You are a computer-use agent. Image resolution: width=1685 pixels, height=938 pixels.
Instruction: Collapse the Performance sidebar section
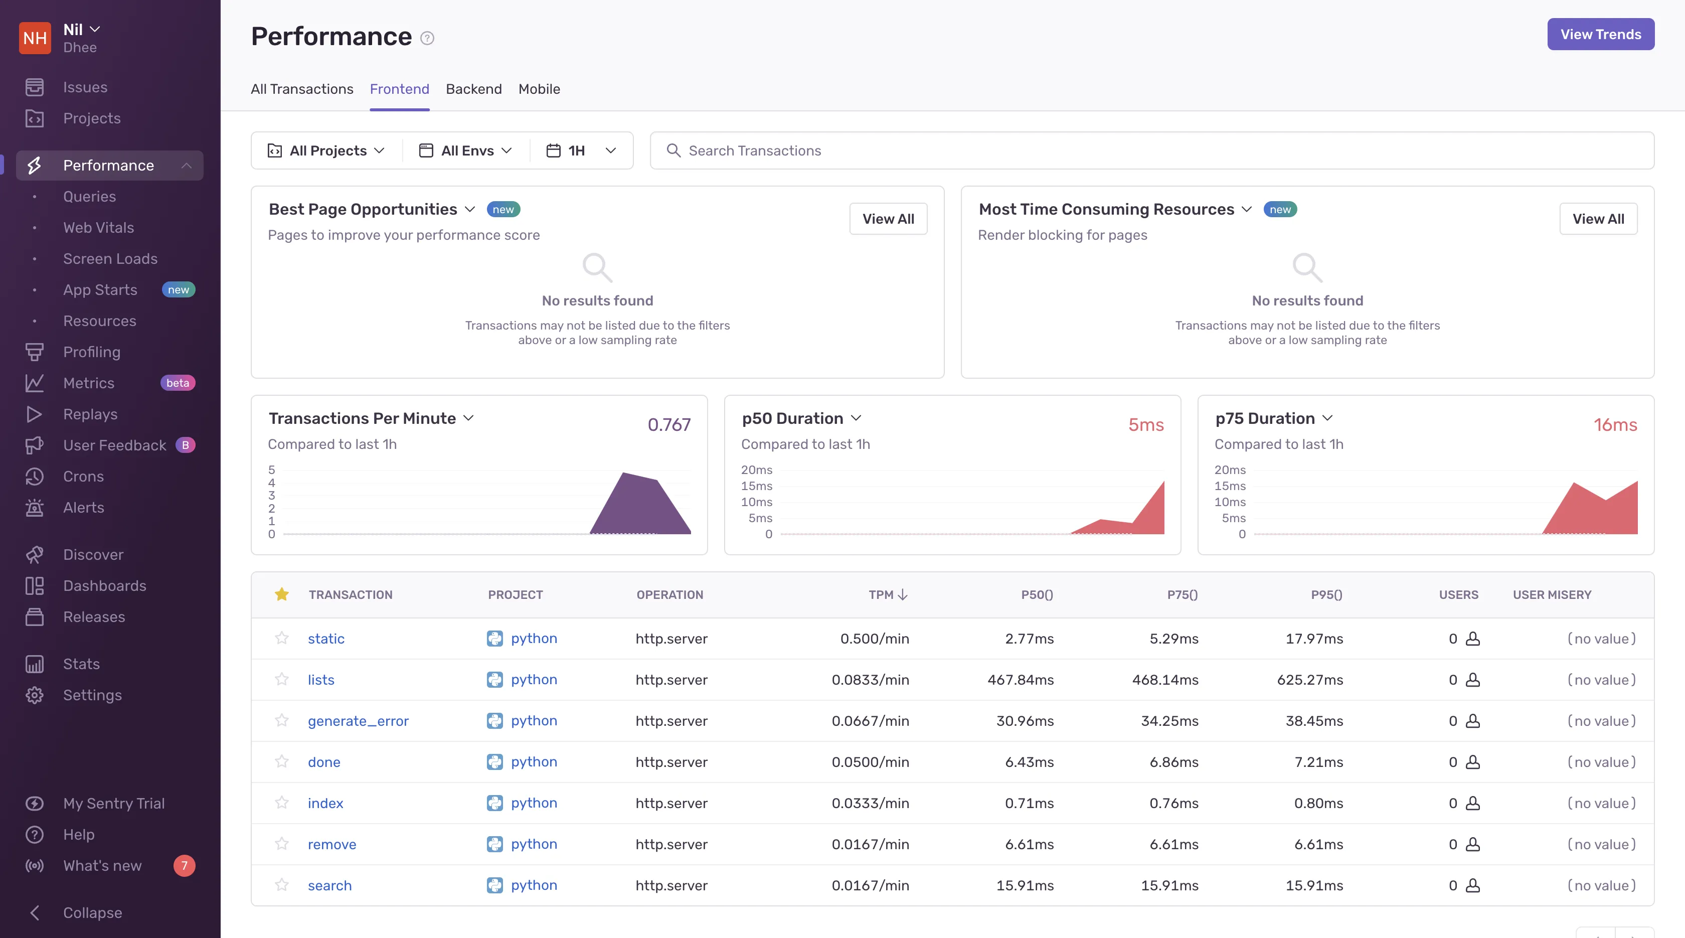(187, 166)
